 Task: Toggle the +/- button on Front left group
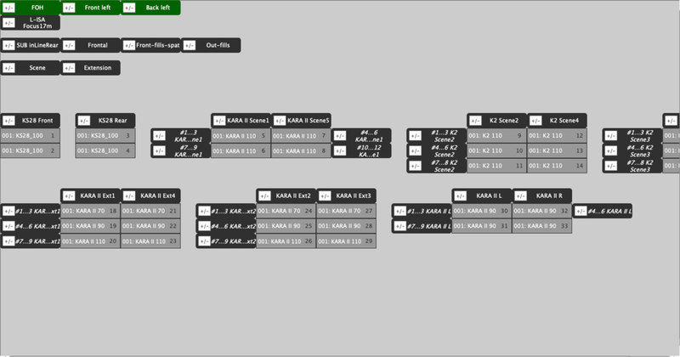pos(69,8)
